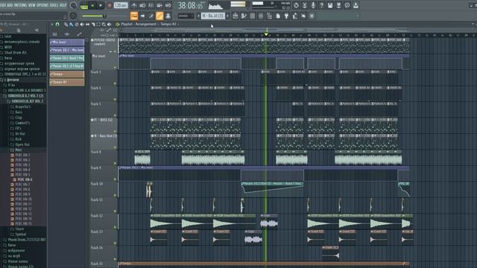Viewport: 477px width, 268px height.
Task: Toggle the orange typing-keyboard-to-piano button
Action: pyautogui.click(x=134, y=16)
